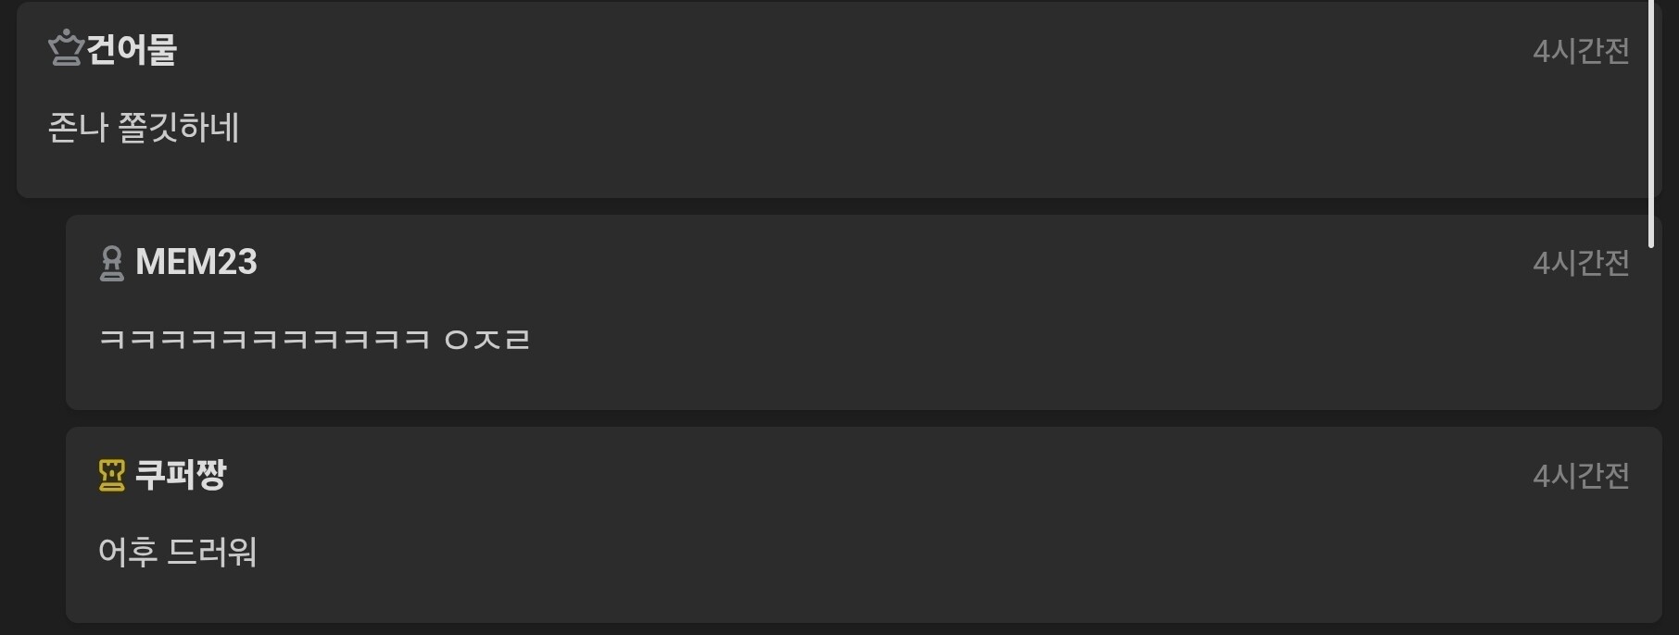This screenshot has width=1679, height=635.
Task: Click the crown icon beside 건어물
Action: [65, 48]
